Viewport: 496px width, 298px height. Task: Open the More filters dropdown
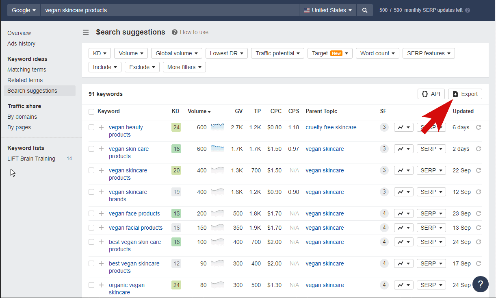tap(184, 67)
